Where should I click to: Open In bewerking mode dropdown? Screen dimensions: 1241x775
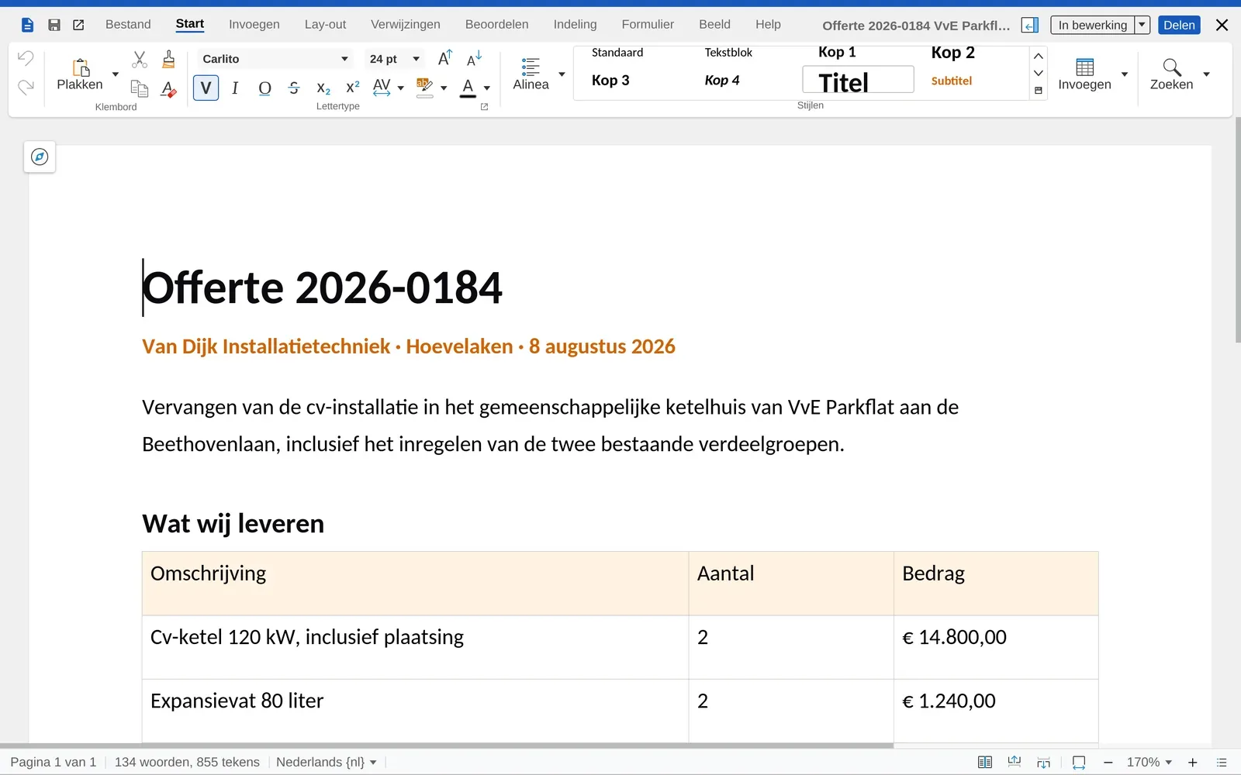[1142, 25]
